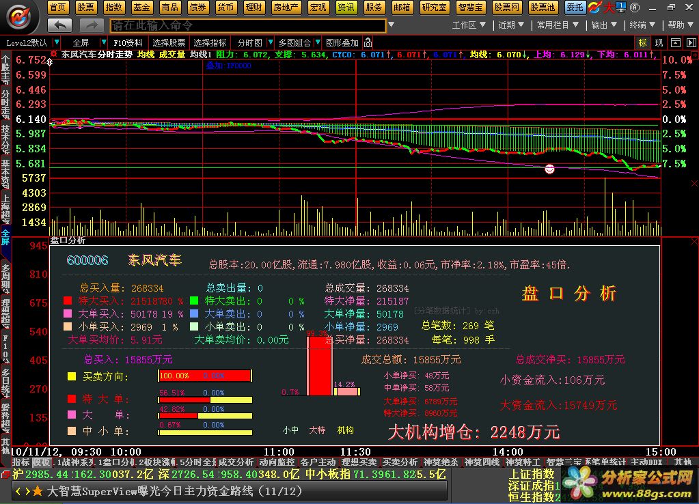This screenshot has width=699, height=504.
Task: Switch to the 主动DDX bottom tab
Action: tap(646, 462)
